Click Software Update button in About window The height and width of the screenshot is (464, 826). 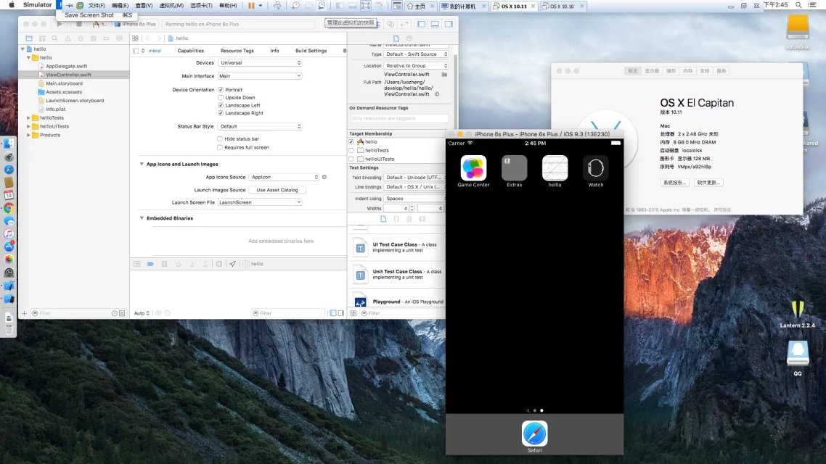coord(708,183)
